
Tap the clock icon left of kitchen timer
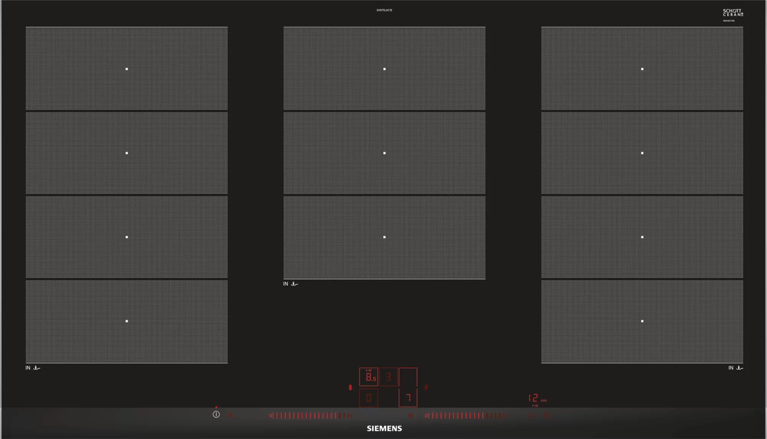[x=532, y=415]
